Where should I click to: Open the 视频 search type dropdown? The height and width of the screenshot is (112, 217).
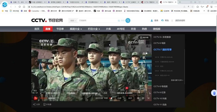[x=73, y=21]
